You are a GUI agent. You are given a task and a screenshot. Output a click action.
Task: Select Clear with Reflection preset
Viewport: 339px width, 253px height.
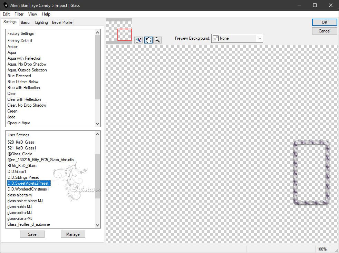(x=24, y=99)
